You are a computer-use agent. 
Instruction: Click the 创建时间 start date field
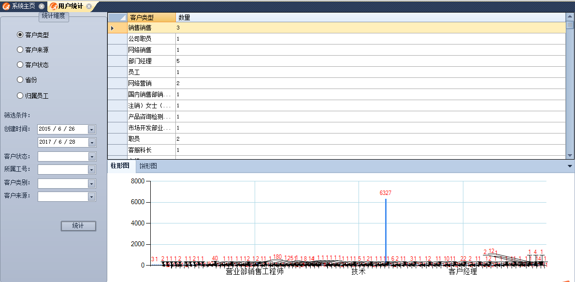click(67, 129)
